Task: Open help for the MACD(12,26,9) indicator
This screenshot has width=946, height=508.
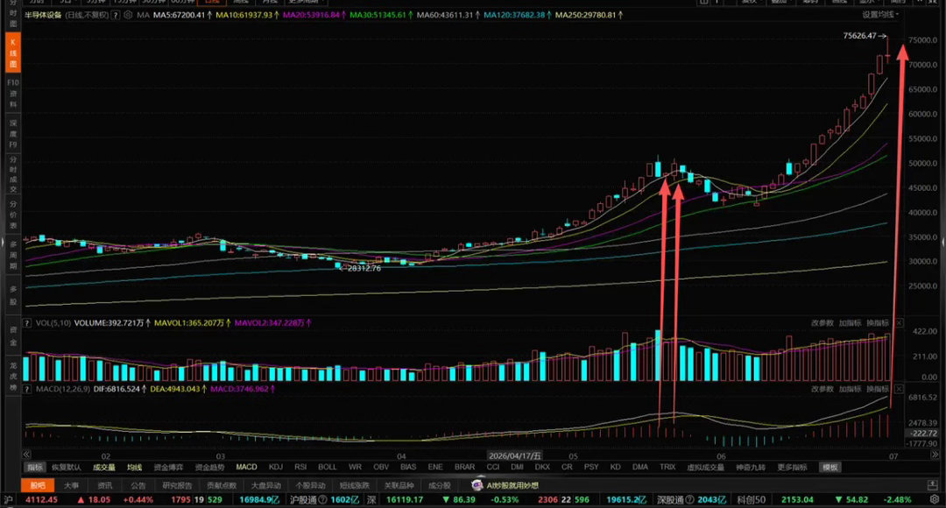Action: pos(27,389)
